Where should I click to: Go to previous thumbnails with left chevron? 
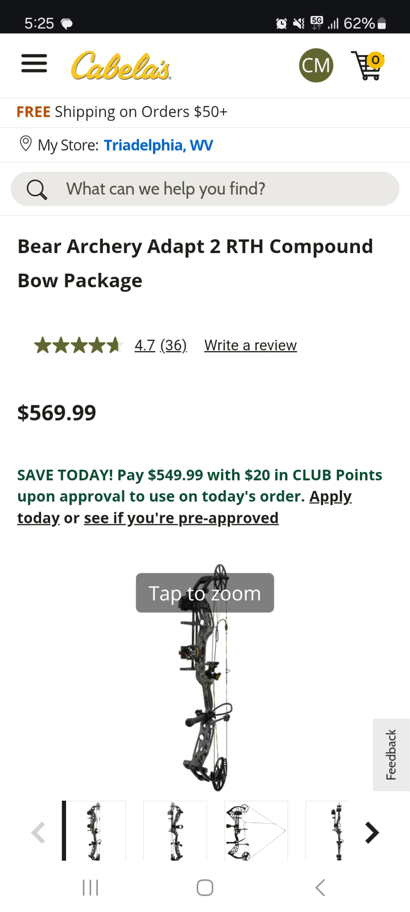click(x=38, y=833)
